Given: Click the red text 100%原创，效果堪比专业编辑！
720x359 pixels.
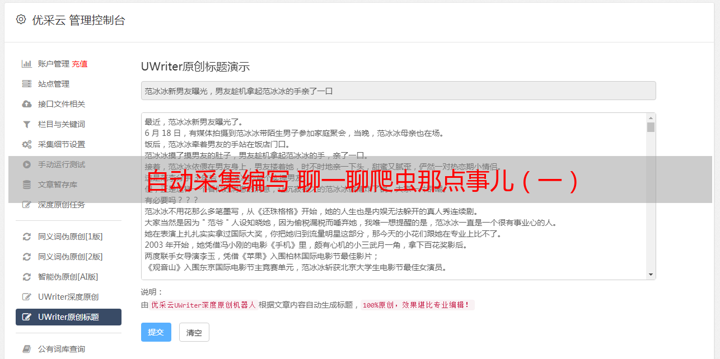Looking at the screenshot, I should (417, 305).
